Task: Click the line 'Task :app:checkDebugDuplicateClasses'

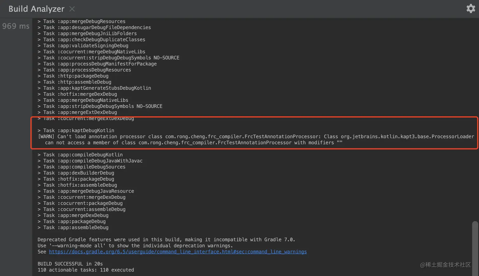Action: tap(91, 40)
